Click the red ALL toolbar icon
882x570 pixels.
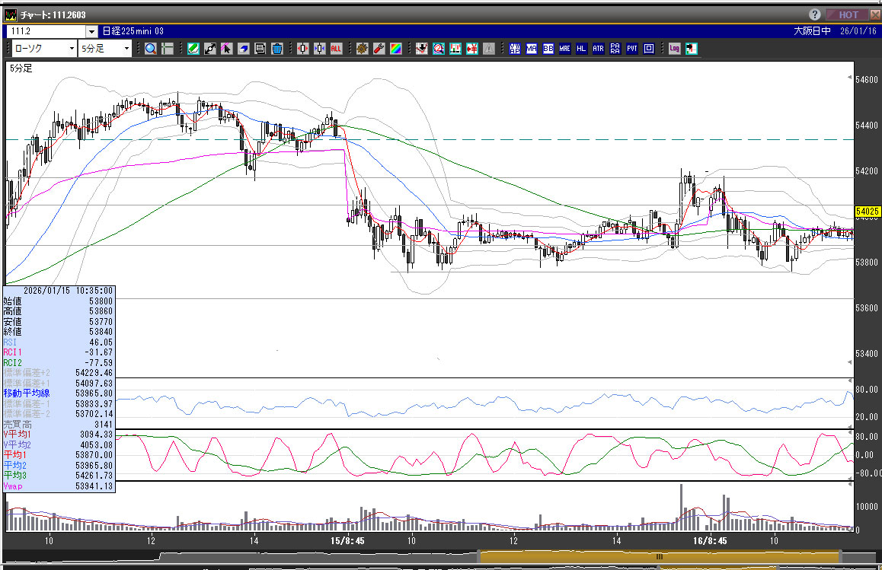point(336,49)
